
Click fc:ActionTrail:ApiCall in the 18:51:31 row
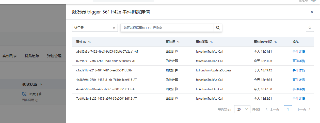pos(210,51)
